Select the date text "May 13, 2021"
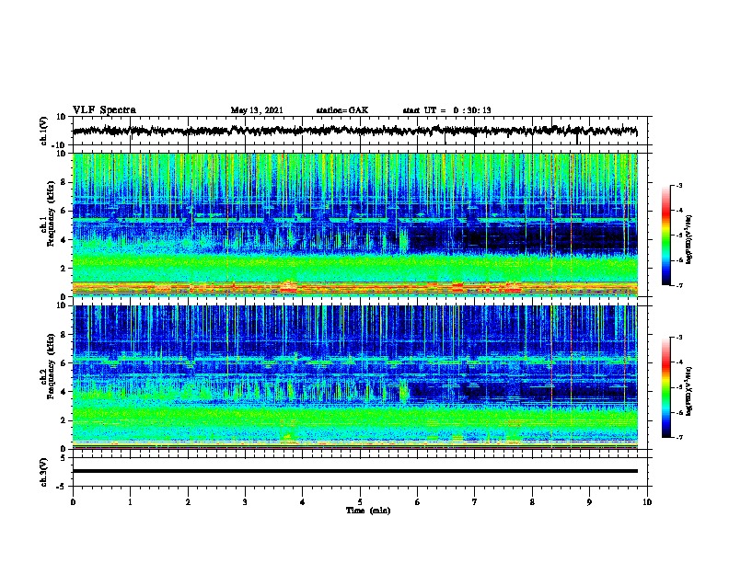Image resolution: width=729 pixels, height=563 pixels. pyautogui.click(x=257, y=110)
